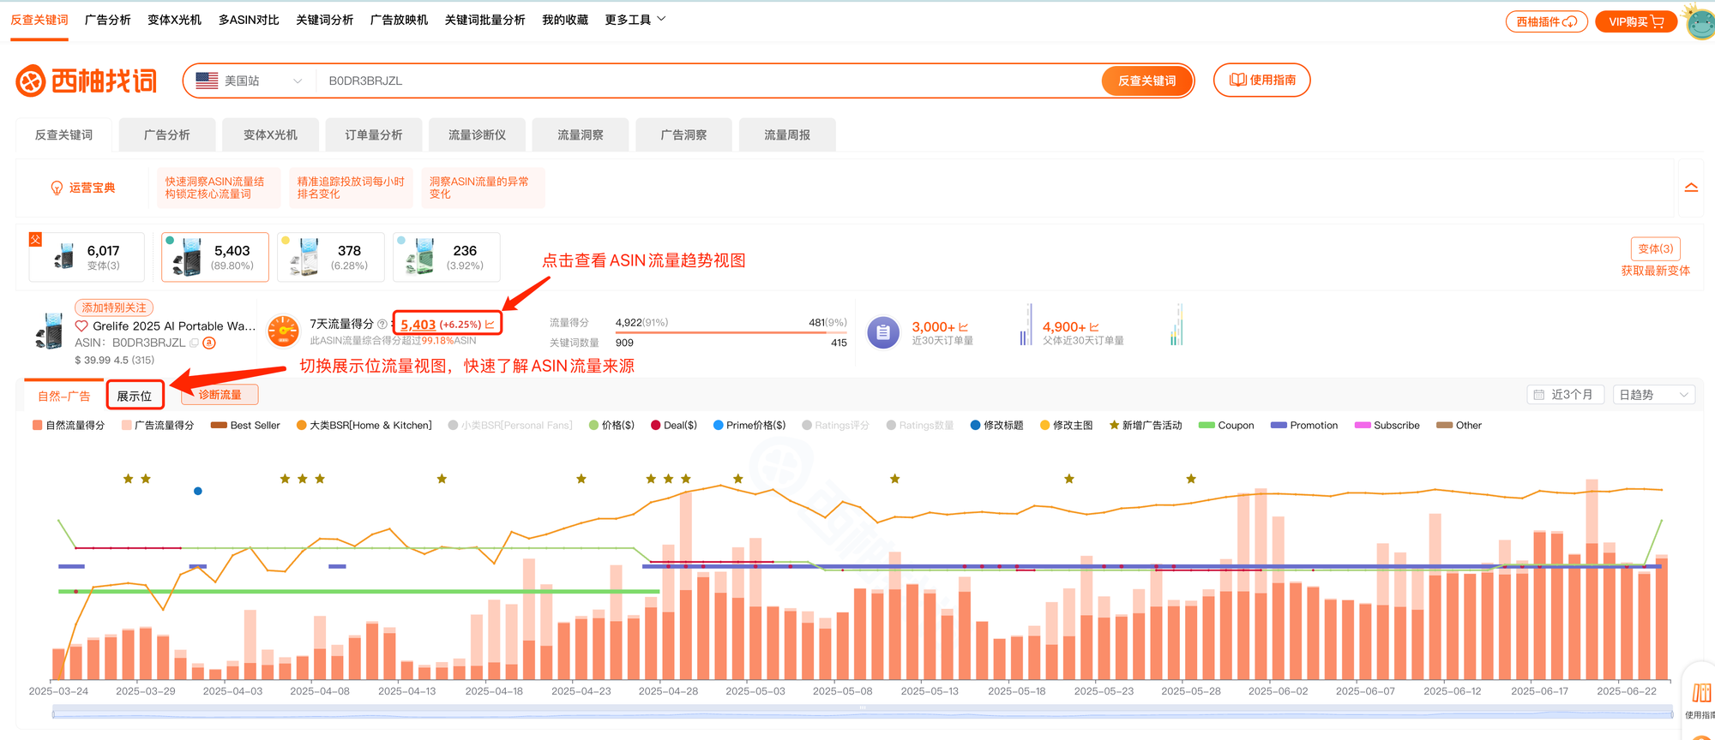Collapse the 运营宝典 panel with the up arrow
This screenshot has width=1715, height=740.
(x=1691, y=188)
